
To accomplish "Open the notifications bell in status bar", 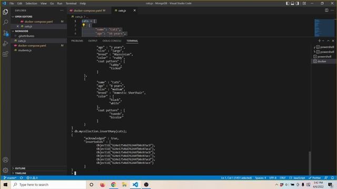I will click(x=332, y=178).
